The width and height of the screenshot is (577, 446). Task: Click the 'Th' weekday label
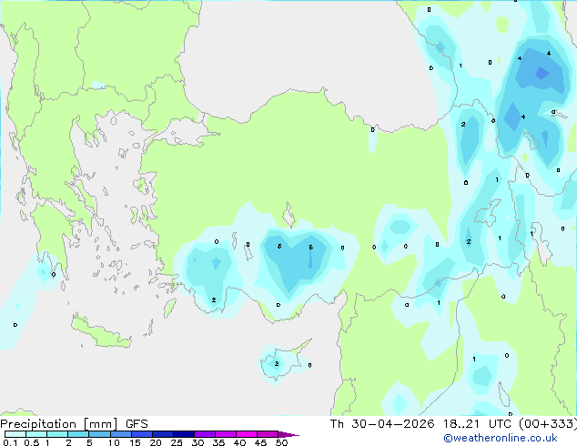(337, 424)
